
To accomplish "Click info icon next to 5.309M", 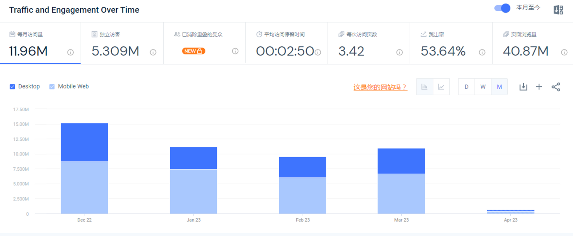I will (153, 52).
